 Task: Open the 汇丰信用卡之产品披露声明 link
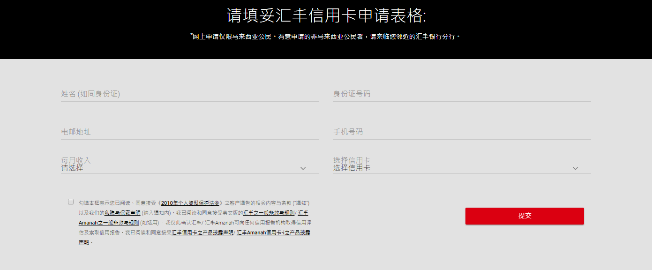[x=202, y=232]
